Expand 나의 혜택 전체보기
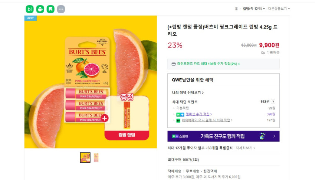The width and height of the screenshot is (315, 180). [188, 92]
